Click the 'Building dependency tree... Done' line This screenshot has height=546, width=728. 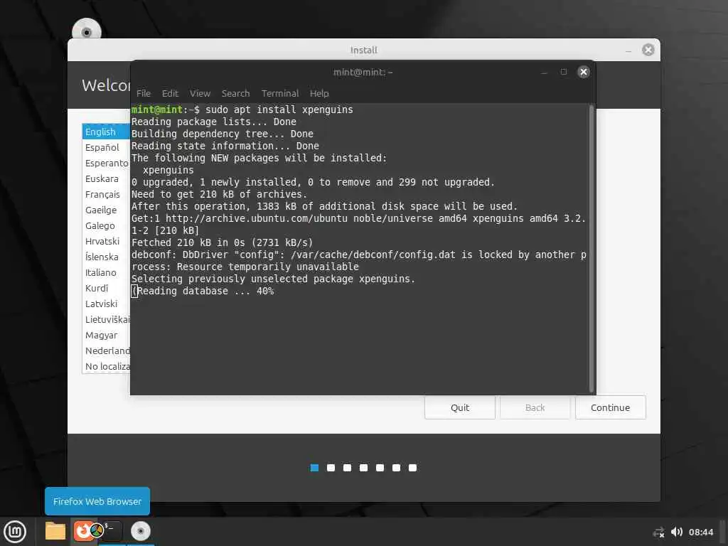(x=223, y=134)
